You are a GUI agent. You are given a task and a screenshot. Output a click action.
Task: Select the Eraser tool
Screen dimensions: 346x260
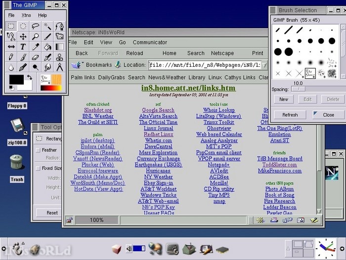tap(35, 57)
